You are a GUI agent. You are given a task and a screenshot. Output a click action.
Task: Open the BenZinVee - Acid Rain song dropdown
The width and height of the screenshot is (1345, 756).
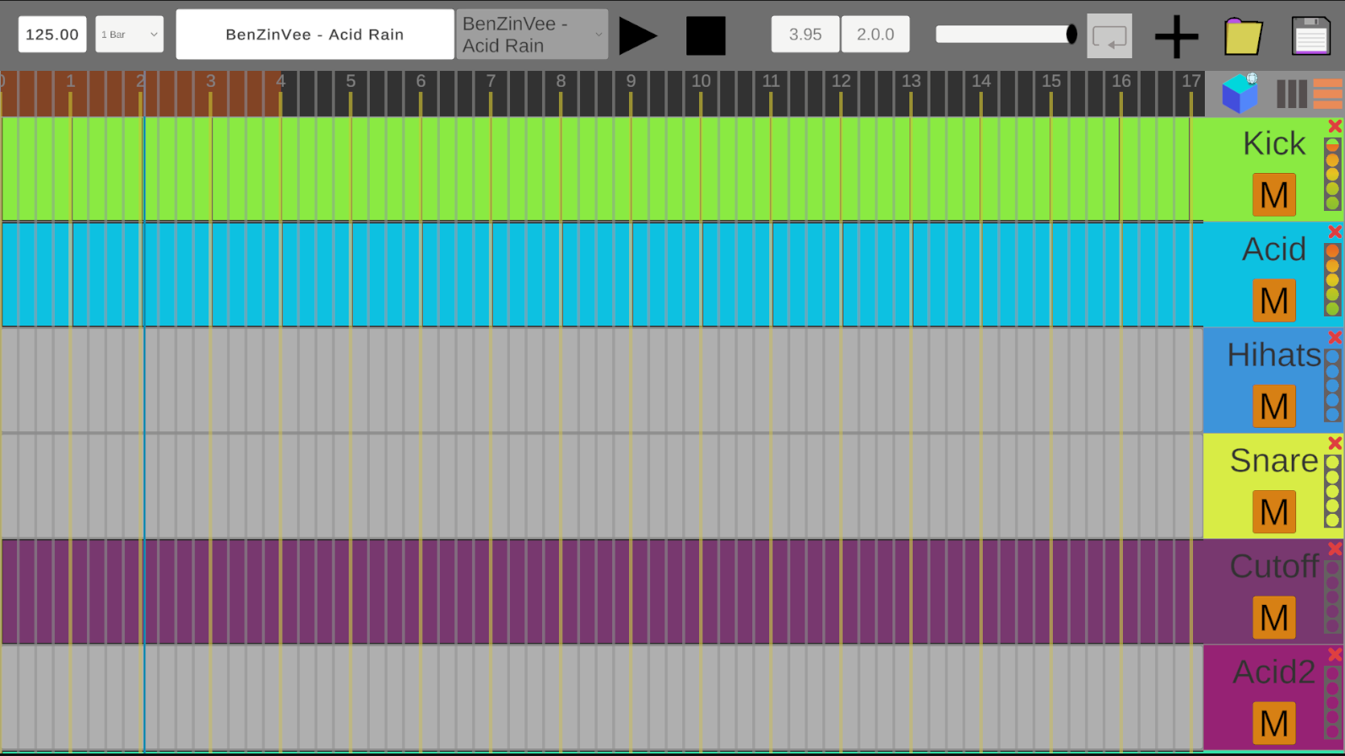(x=532, y=35)
